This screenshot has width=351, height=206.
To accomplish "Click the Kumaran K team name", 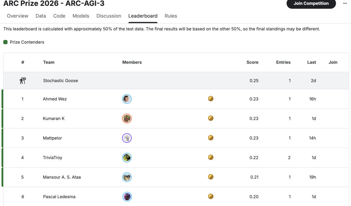I will pyautogui.click(x=54, y=118).
